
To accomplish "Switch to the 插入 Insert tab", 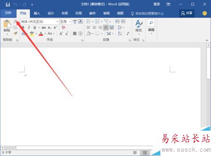I will coord(37,13).
